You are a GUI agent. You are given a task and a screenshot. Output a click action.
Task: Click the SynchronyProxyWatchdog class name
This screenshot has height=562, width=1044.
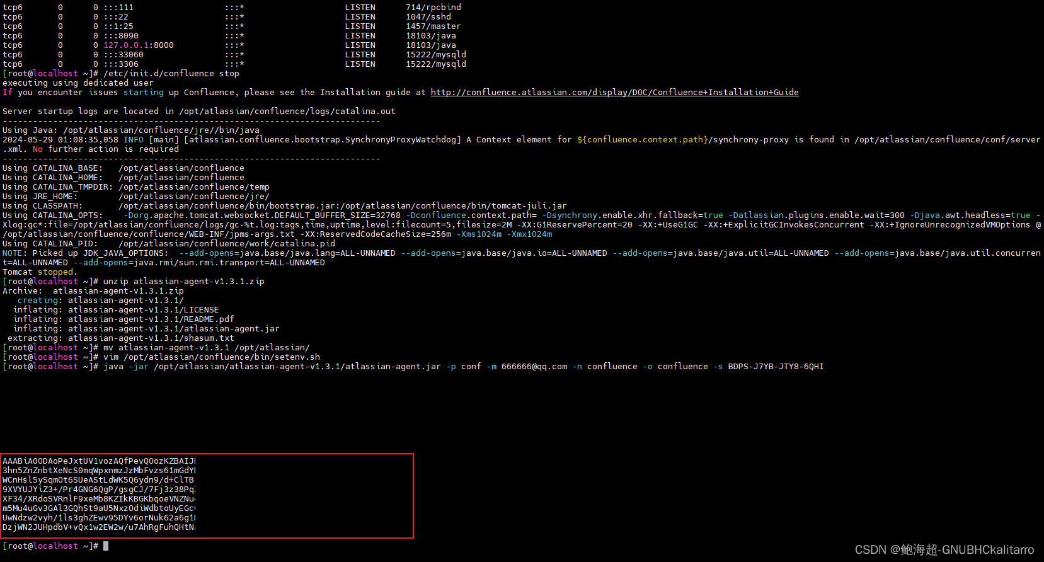click(x=403, y=140)
